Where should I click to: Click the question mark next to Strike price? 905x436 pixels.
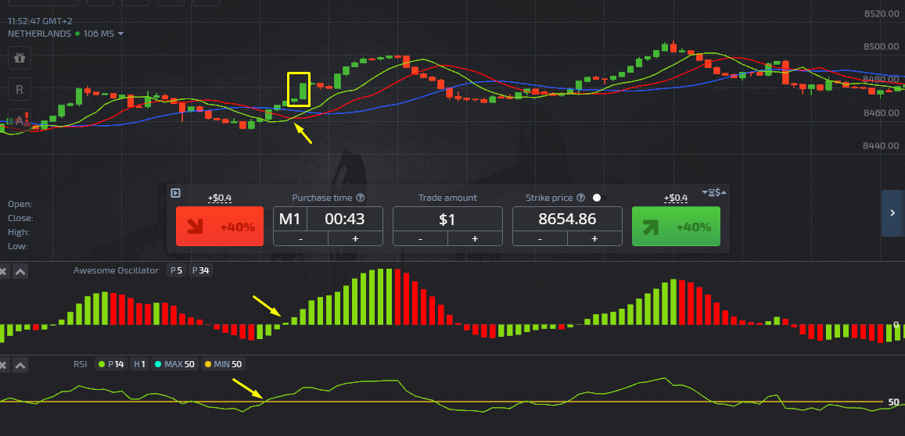coord(581,198)
